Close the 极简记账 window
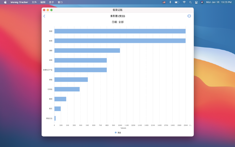Screen dimensions: 235x147 [44, 10]
